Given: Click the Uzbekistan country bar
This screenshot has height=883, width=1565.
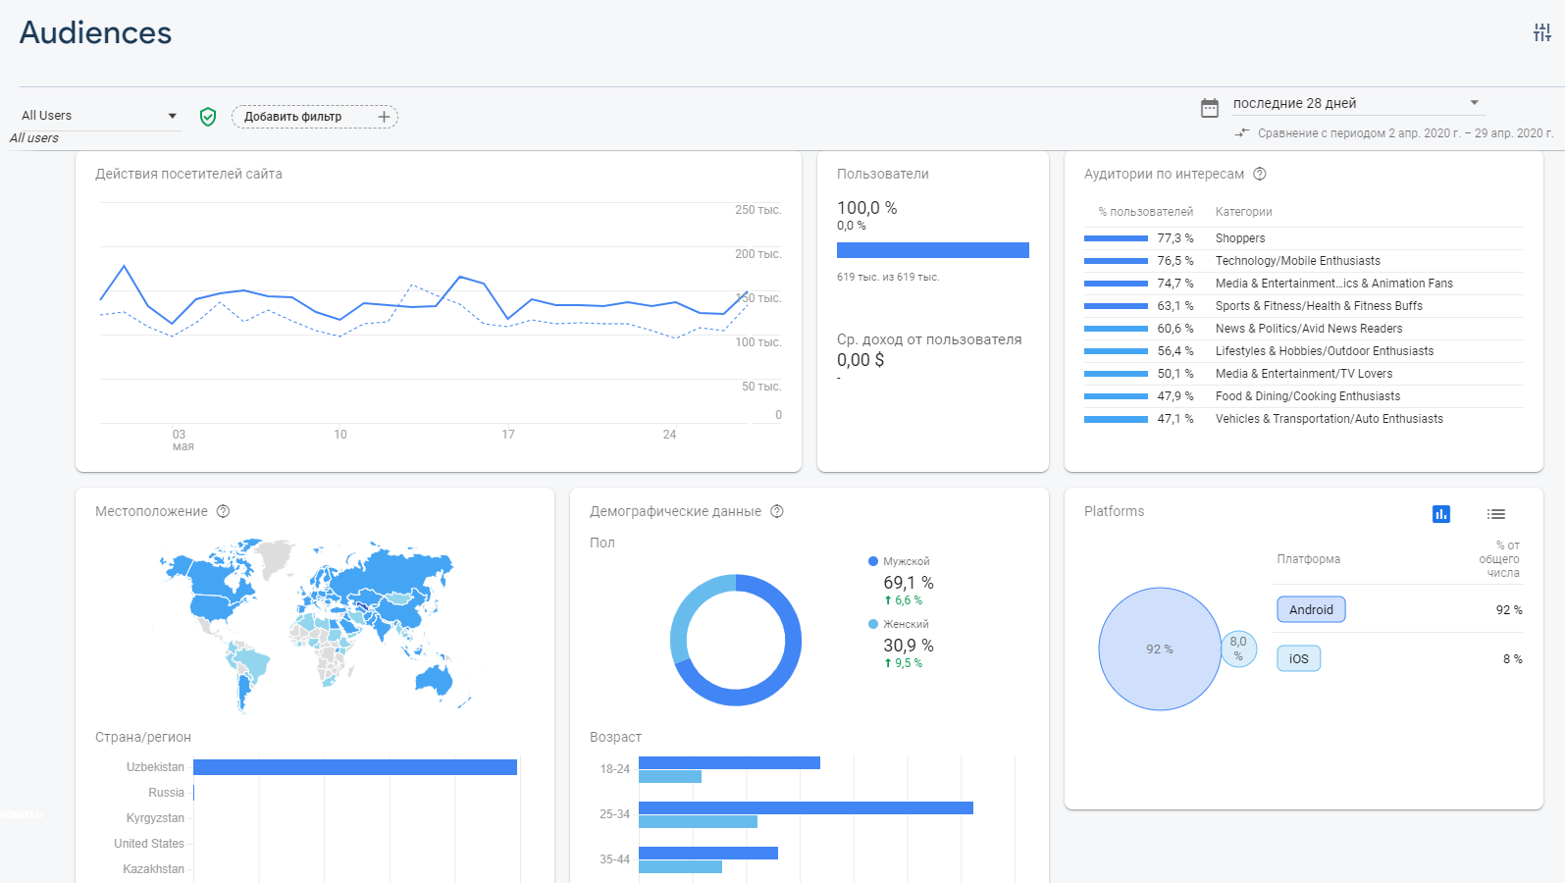Looking at the screenshot, I should click(354, 767).
